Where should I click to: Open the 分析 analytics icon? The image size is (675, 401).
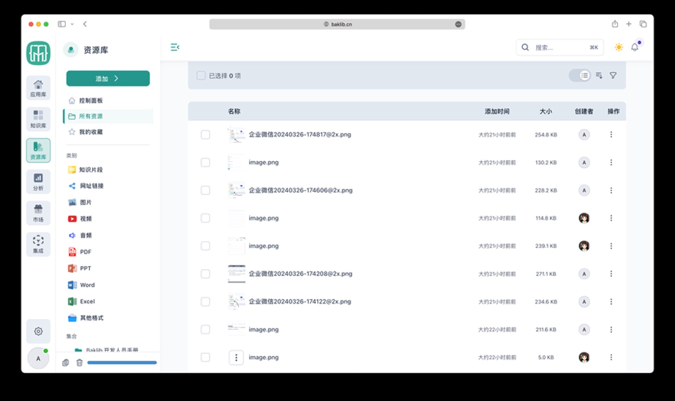point(38,182)
